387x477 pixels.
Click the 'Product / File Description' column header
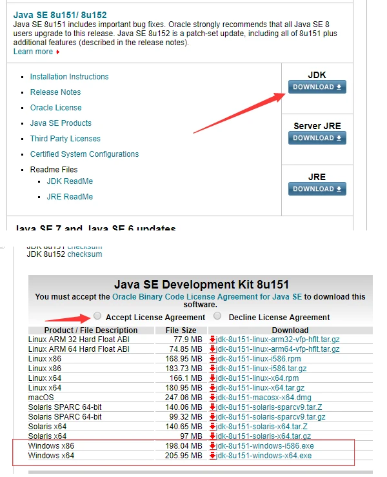pyautogui.click(x=91, y=330)
